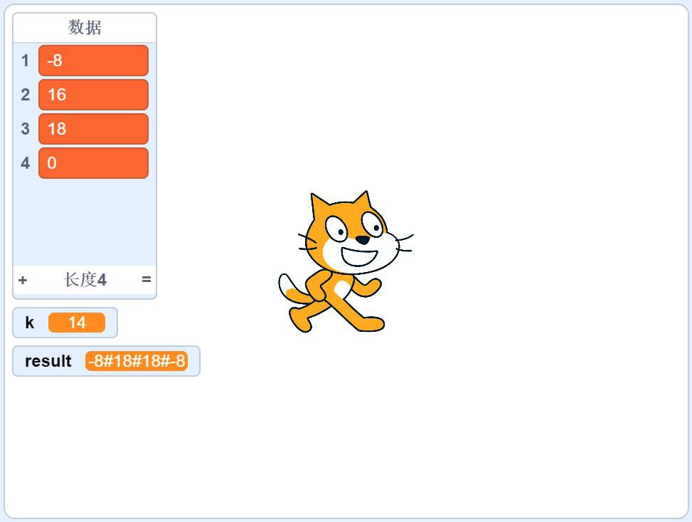Click the 数据 list title header

tap(85, 27)
